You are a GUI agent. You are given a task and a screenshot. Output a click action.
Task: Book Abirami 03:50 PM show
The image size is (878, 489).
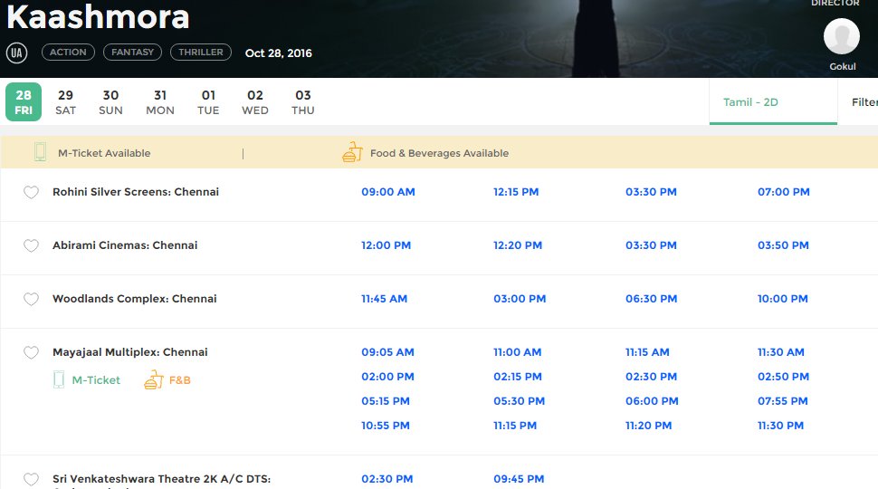[783, 244]
